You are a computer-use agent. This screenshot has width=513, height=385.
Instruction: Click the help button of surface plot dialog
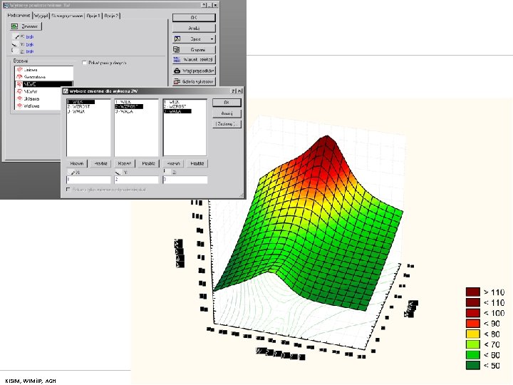[x=204, y=5]
